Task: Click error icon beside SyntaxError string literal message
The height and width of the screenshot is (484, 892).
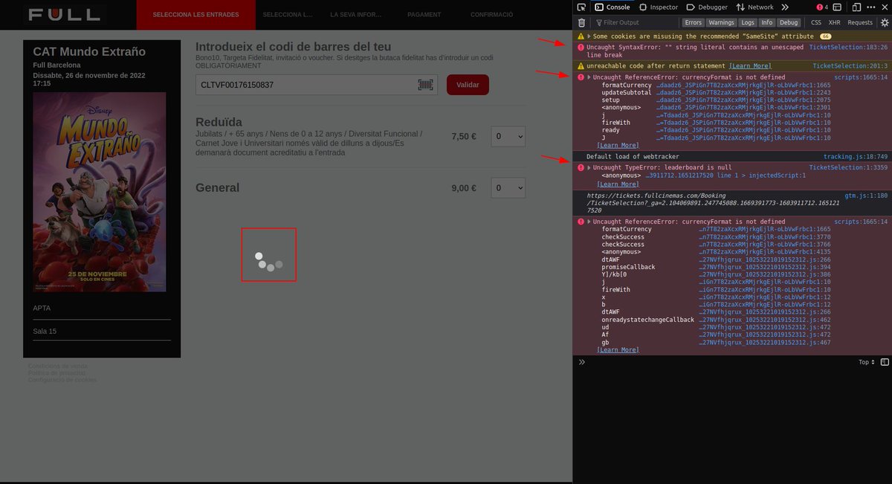Action: (581, 47)
